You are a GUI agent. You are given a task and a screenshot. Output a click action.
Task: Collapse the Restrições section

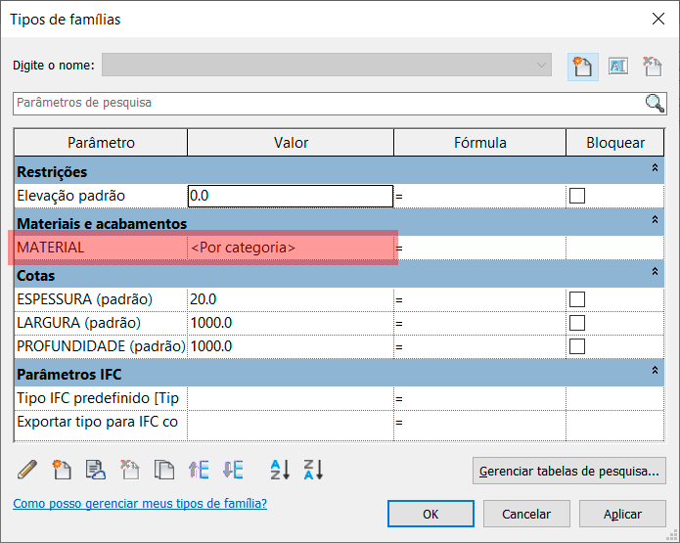[655, 169]
